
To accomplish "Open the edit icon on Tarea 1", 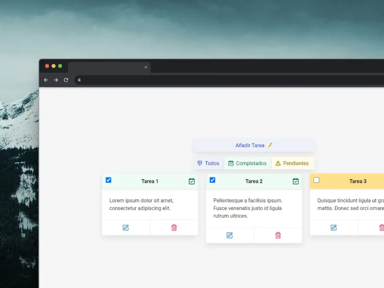I will [126, 227].
